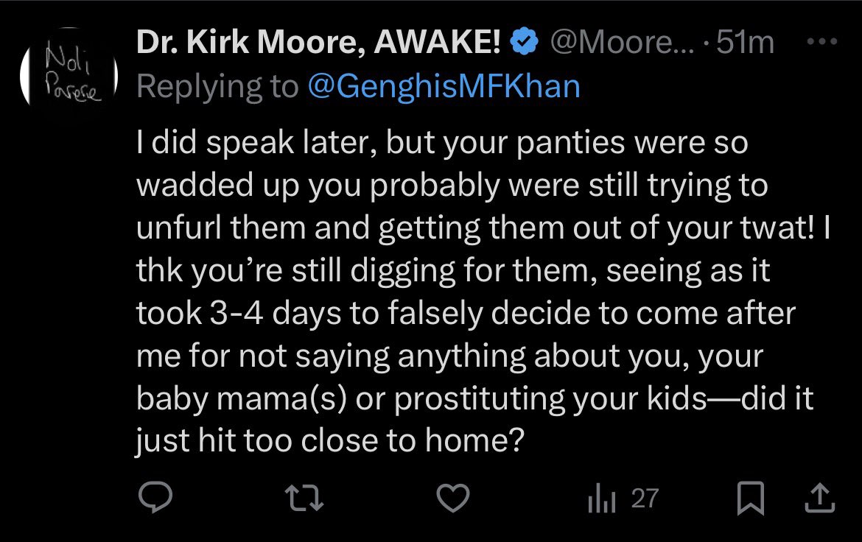Bookmark this tweet
The image size is (862, 542).
[751, 500]
